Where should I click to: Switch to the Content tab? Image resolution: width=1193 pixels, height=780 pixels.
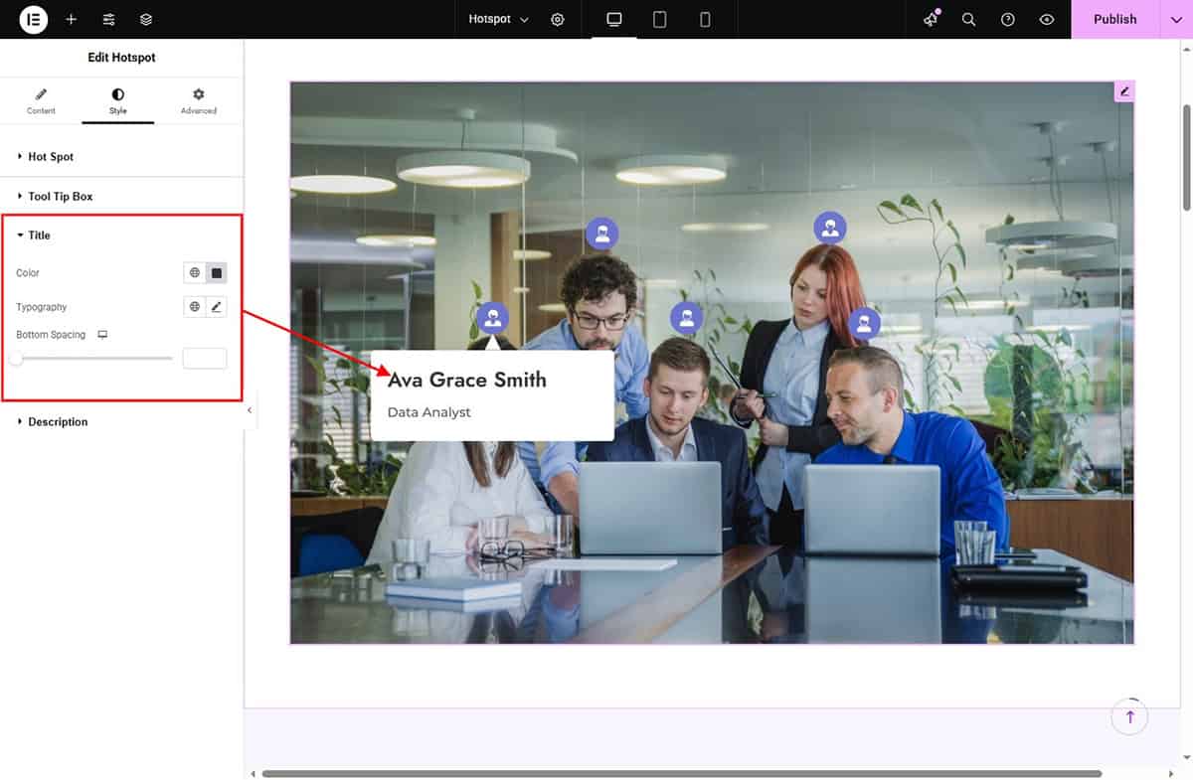(41, 101)
